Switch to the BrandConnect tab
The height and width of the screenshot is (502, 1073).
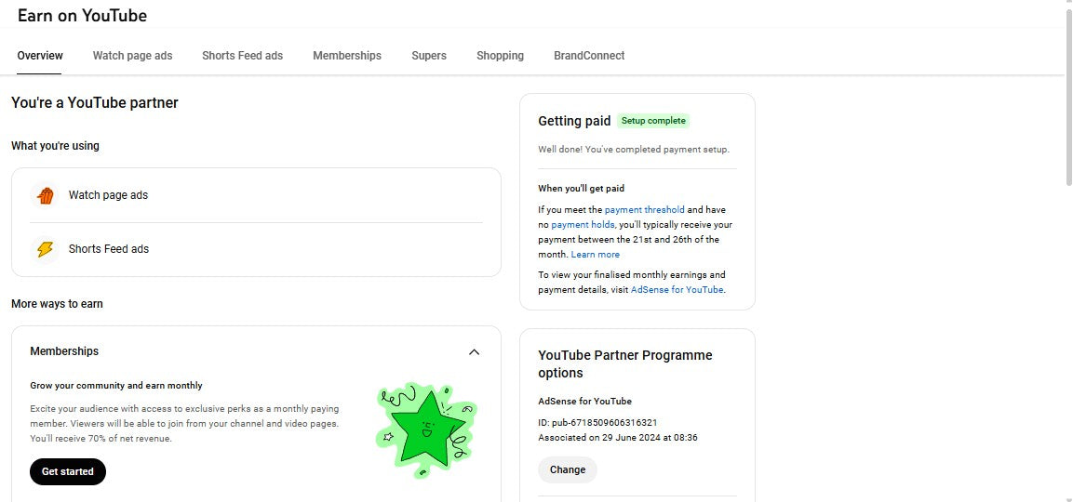pos(588,56)
